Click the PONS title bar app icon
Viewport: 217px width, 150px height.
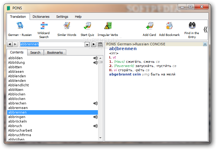pyautogui.click(x=8, y=8)
